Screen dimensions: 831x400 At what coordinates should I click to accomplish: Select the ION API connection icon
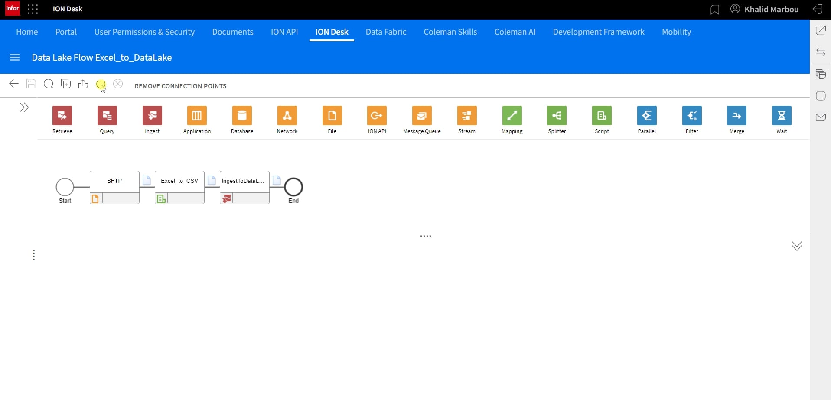point(377,116)
